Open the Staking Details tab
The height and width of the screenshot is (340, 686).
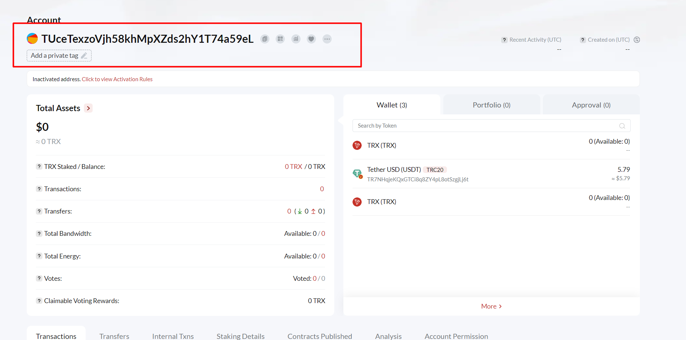241,336
